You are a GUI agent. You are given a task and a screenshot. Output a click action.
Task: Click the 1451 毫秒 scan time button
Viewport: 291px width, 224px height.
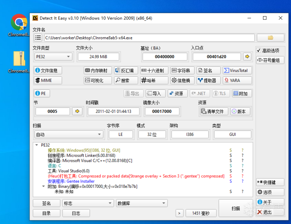point(201,213)
